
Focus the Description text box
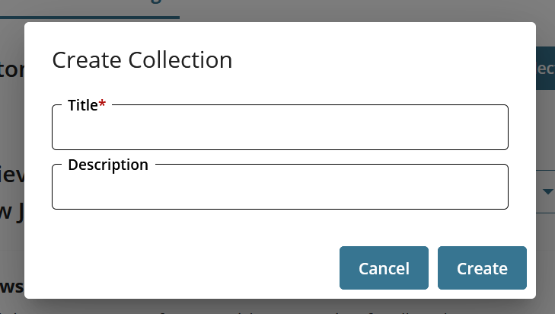point(279,191)
